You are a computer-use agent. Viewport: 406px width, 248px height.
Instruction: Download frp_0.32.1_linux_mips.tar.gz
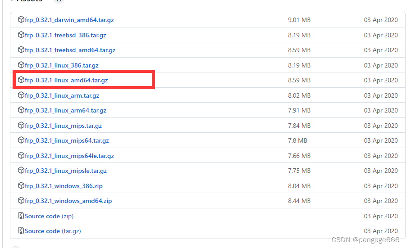(x=63, y=126)
